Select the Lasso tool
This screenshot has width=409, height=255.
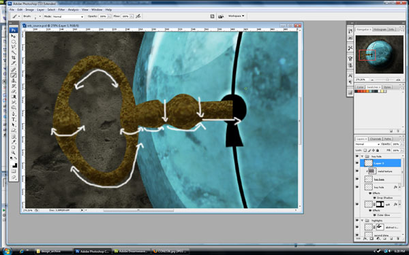click(14, 47)
